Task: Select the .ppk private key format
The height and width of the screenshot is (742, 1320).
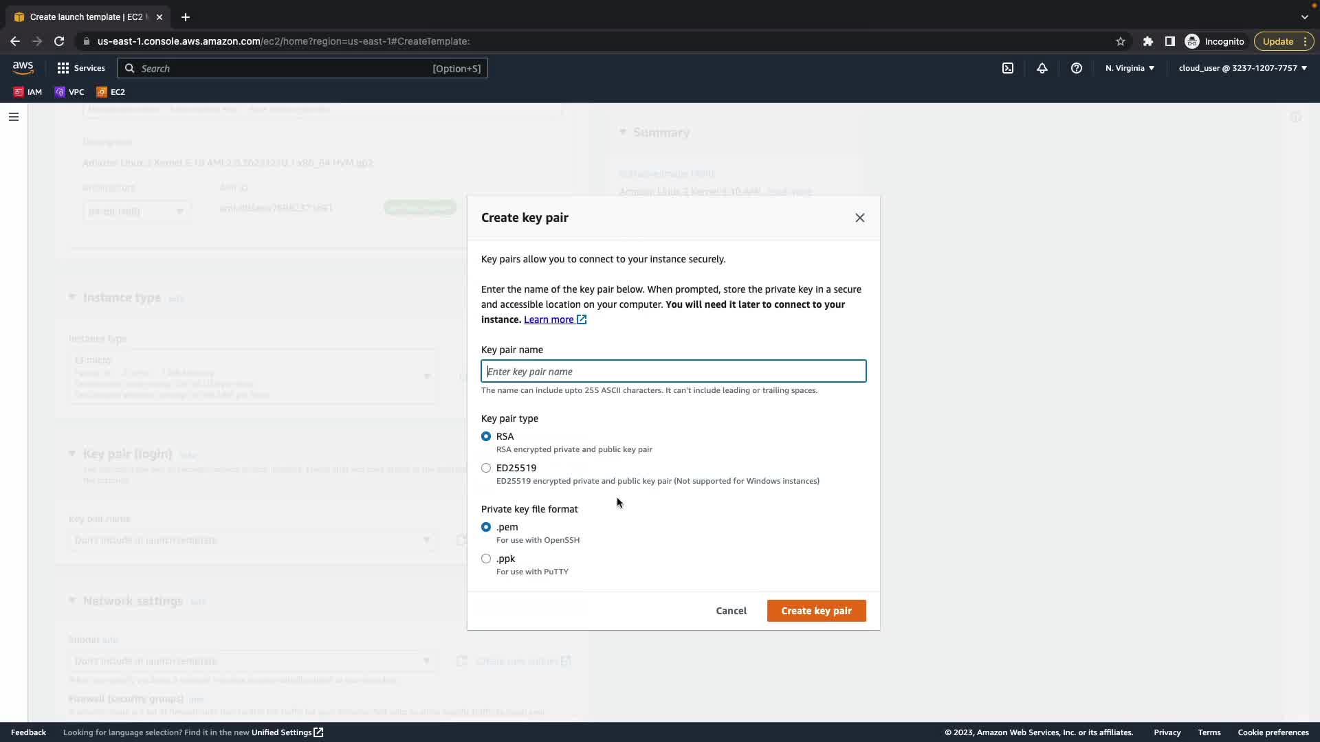Action: pyautogui.click(x=486, y=559)
